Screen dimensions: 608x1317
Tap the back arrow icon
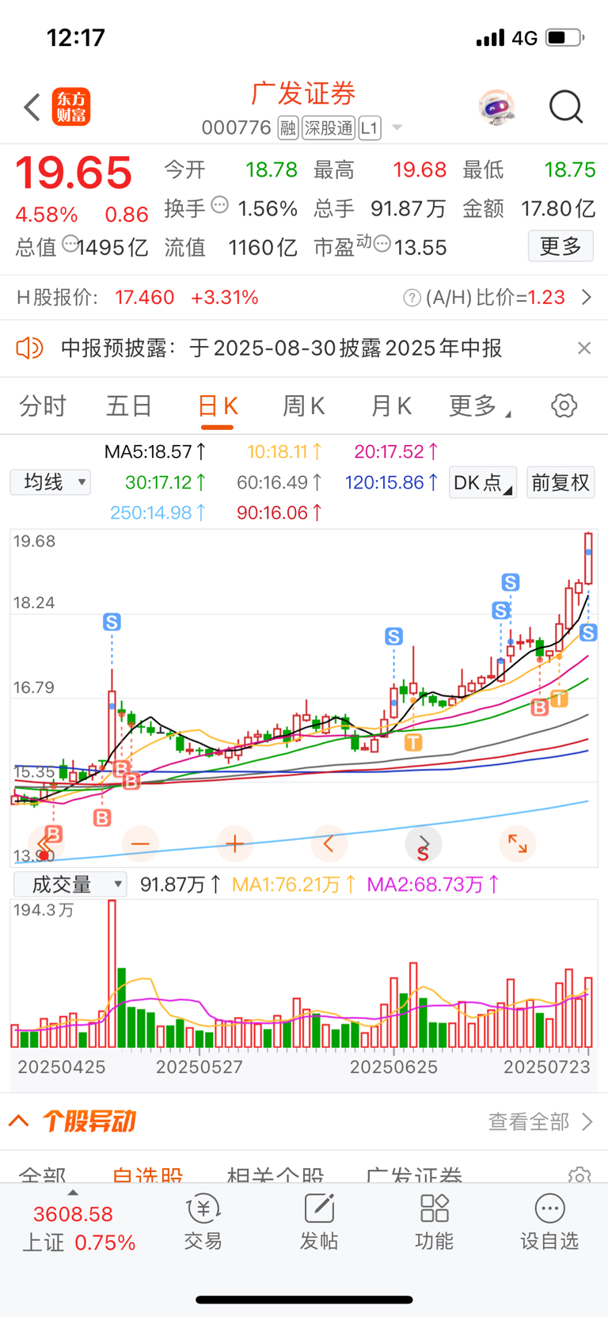pos(32,107)
